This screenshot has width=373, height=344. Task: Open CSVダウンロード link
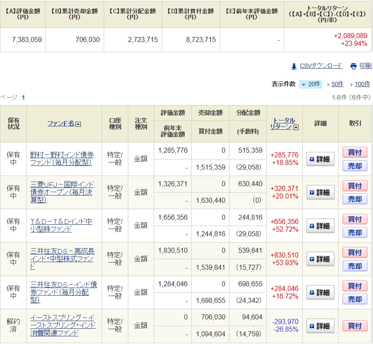click(x=321, y=66)
